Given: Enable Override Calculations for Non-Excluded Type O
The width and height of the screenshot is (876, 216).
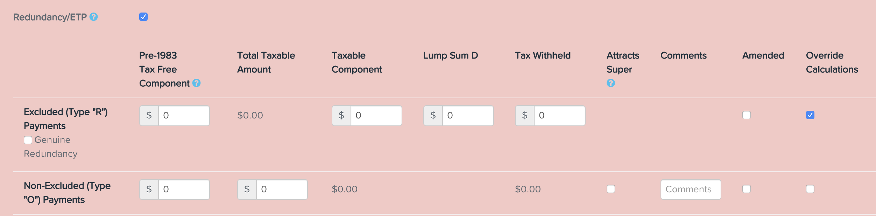Looking at the screenshot, I should (810, 189).
